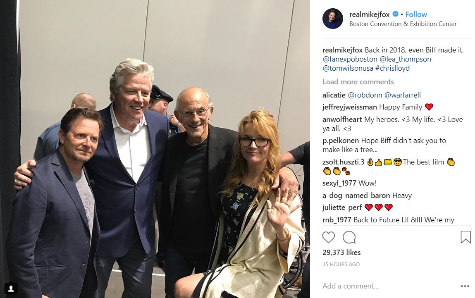Click the group photo image
The image size is (475, 298).
click(x=155, y=149)
